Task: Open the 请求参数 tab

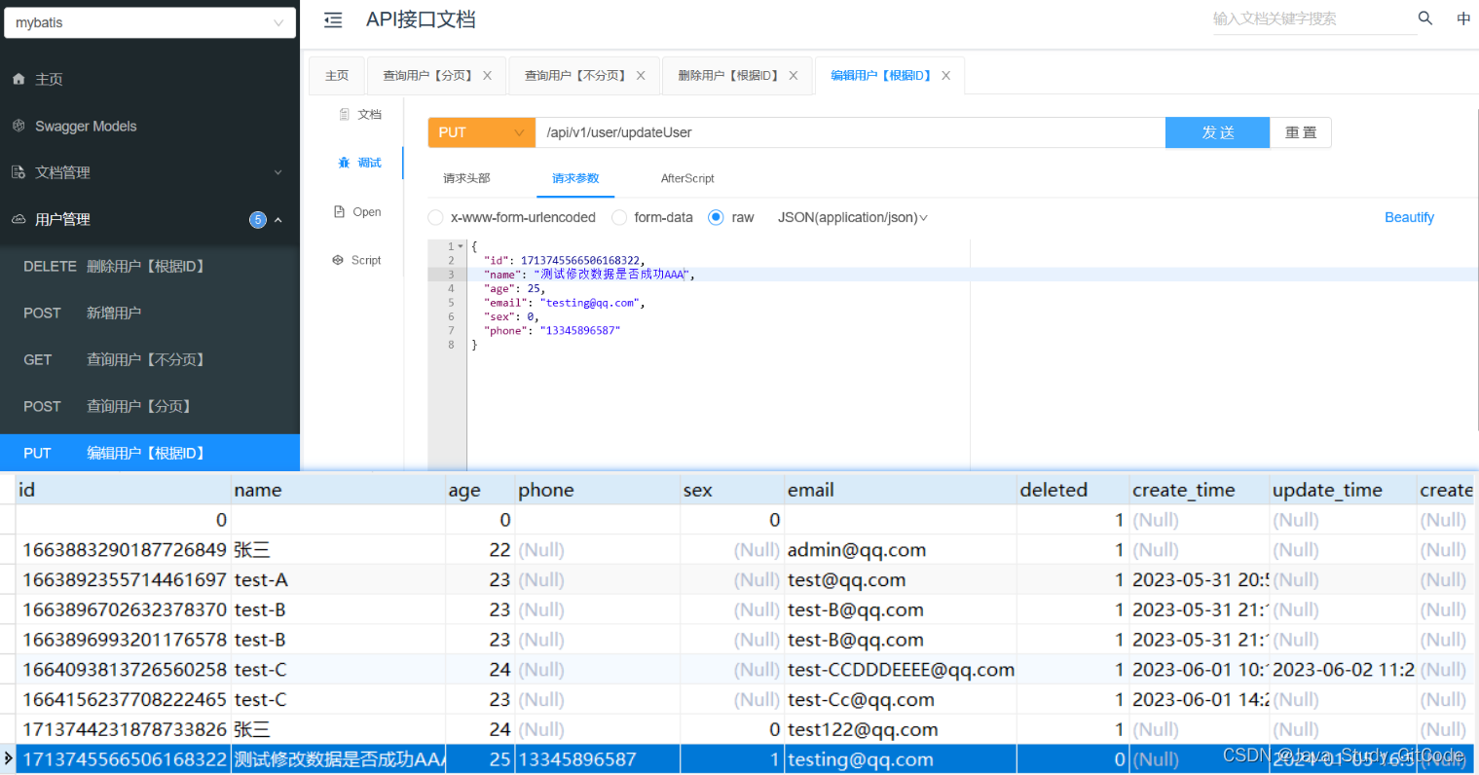Action: [x=575, y=178]
